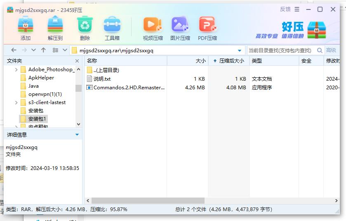Open navigation history dropdown chevron
Viewport: 346px width, 221px height.
pos(33,50)
